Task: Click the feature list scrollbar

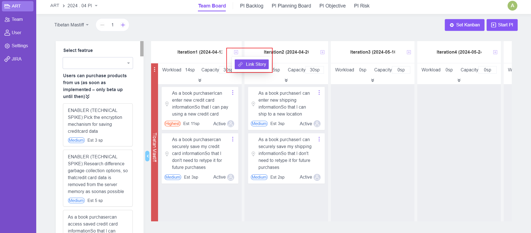Action: [x=142, y=49]
